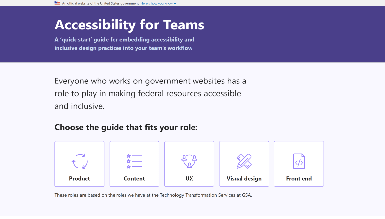Click the "Everyone who works on government websites" paragraph

[x=150, y=93]
